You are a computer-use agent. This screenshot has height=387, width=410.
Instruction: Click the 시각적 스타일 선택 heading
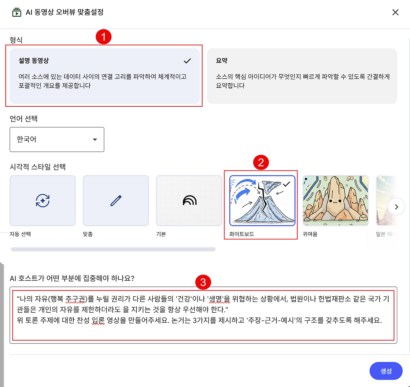pos(38,167)
